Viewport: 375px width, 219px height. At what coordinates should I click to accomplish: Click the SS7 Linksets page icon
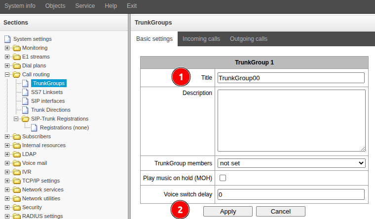[x=25, y=92]
